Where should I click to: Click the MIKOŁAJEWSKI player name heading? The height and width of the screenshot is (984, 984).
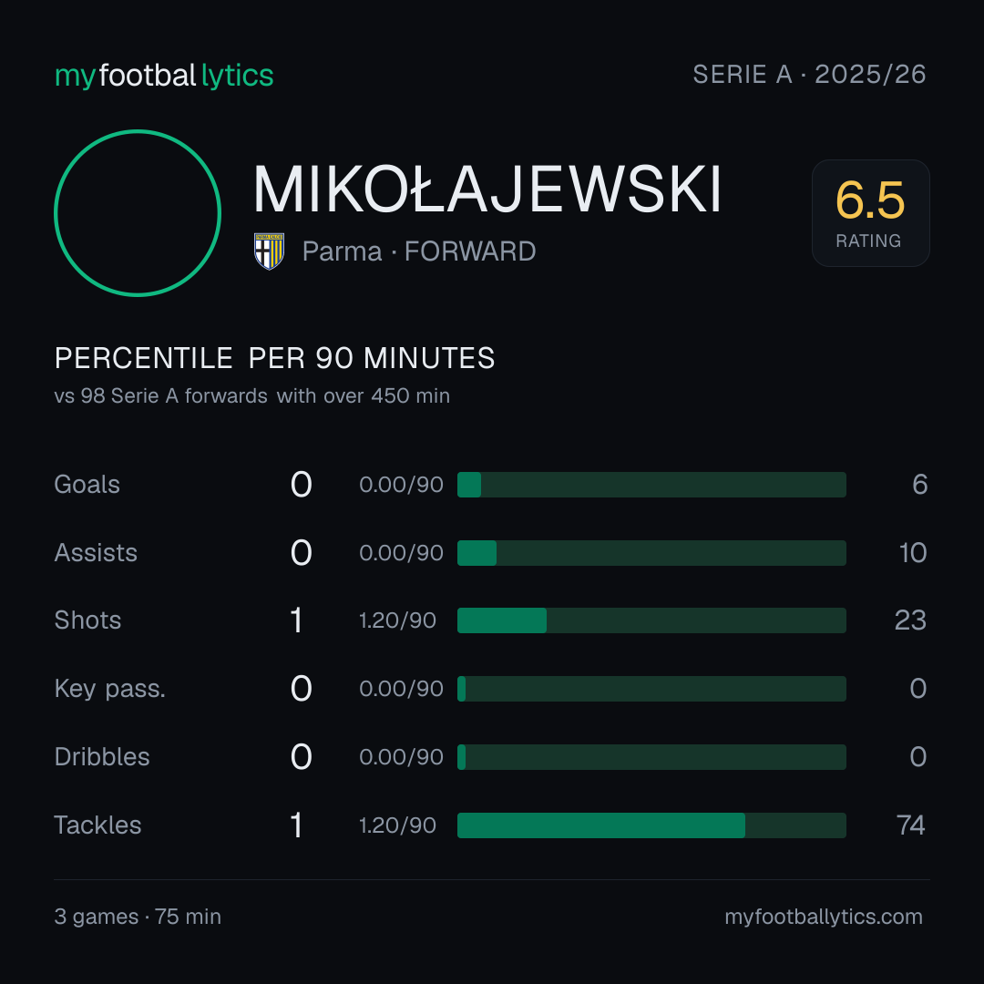[487, 190]
